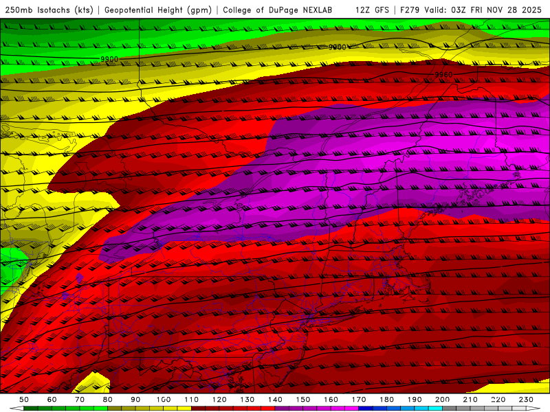This screenshot has width=550, height=412.
Task: Select the 'Geopotential Height (gpm)' header label
Action: pos(158,10)
